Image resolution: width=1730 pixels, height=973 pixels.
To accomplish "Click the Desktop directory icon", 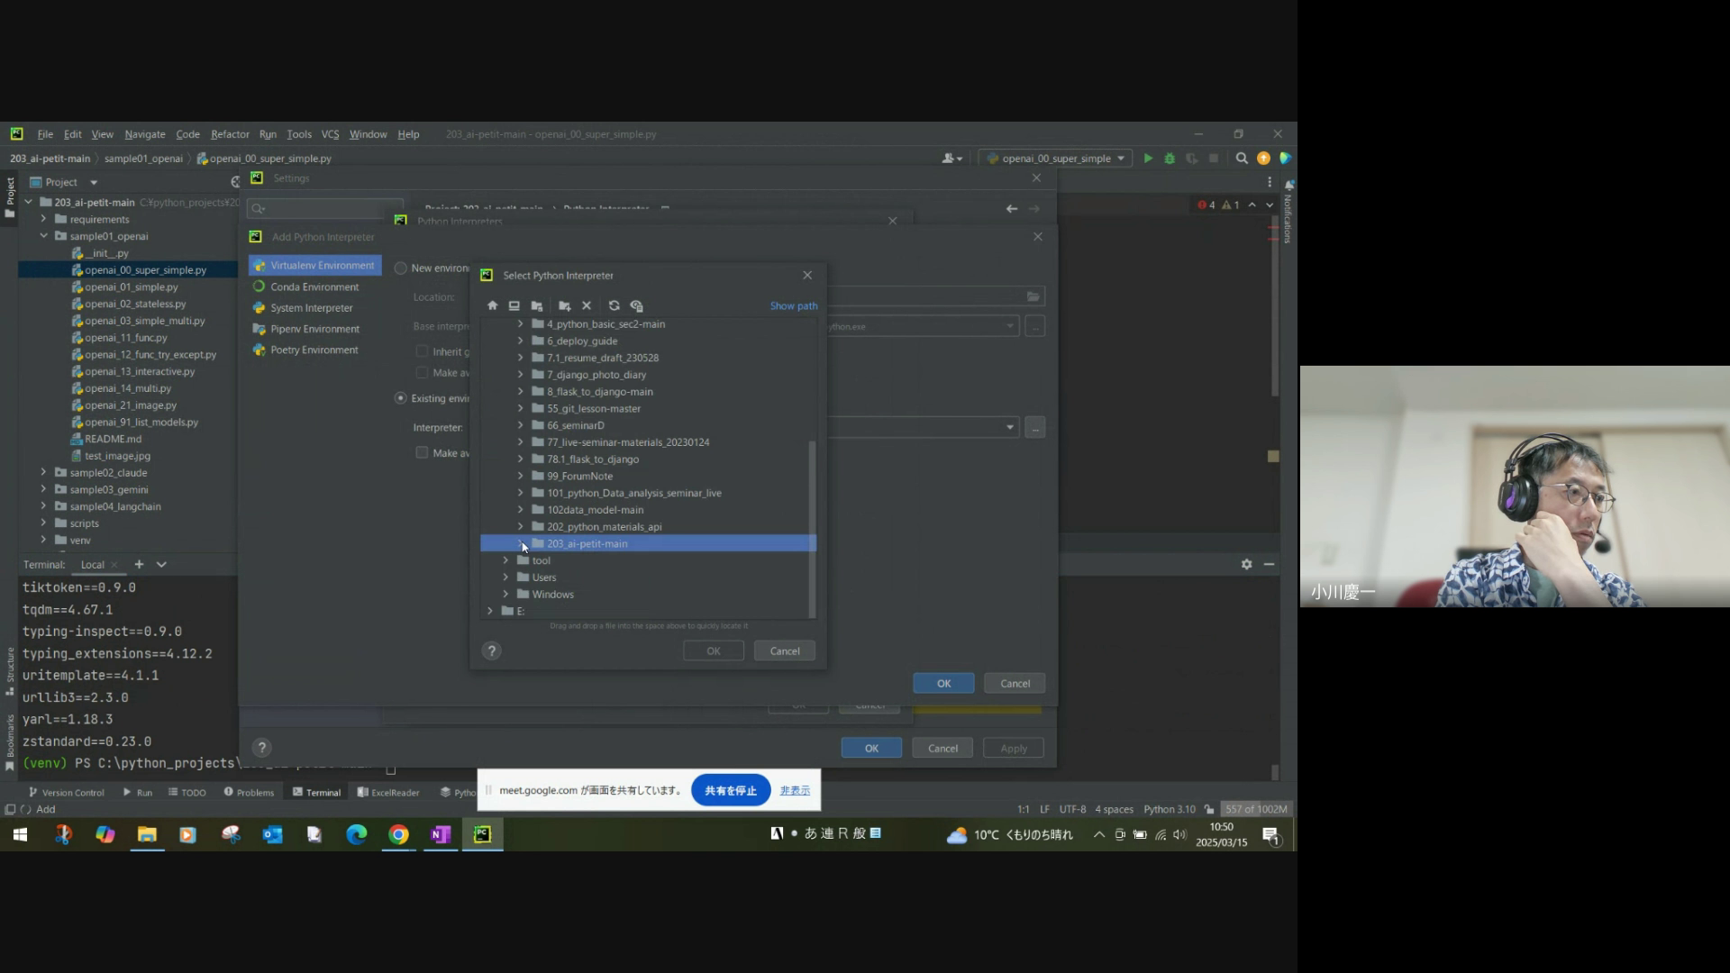I will (x=514, y=306).
